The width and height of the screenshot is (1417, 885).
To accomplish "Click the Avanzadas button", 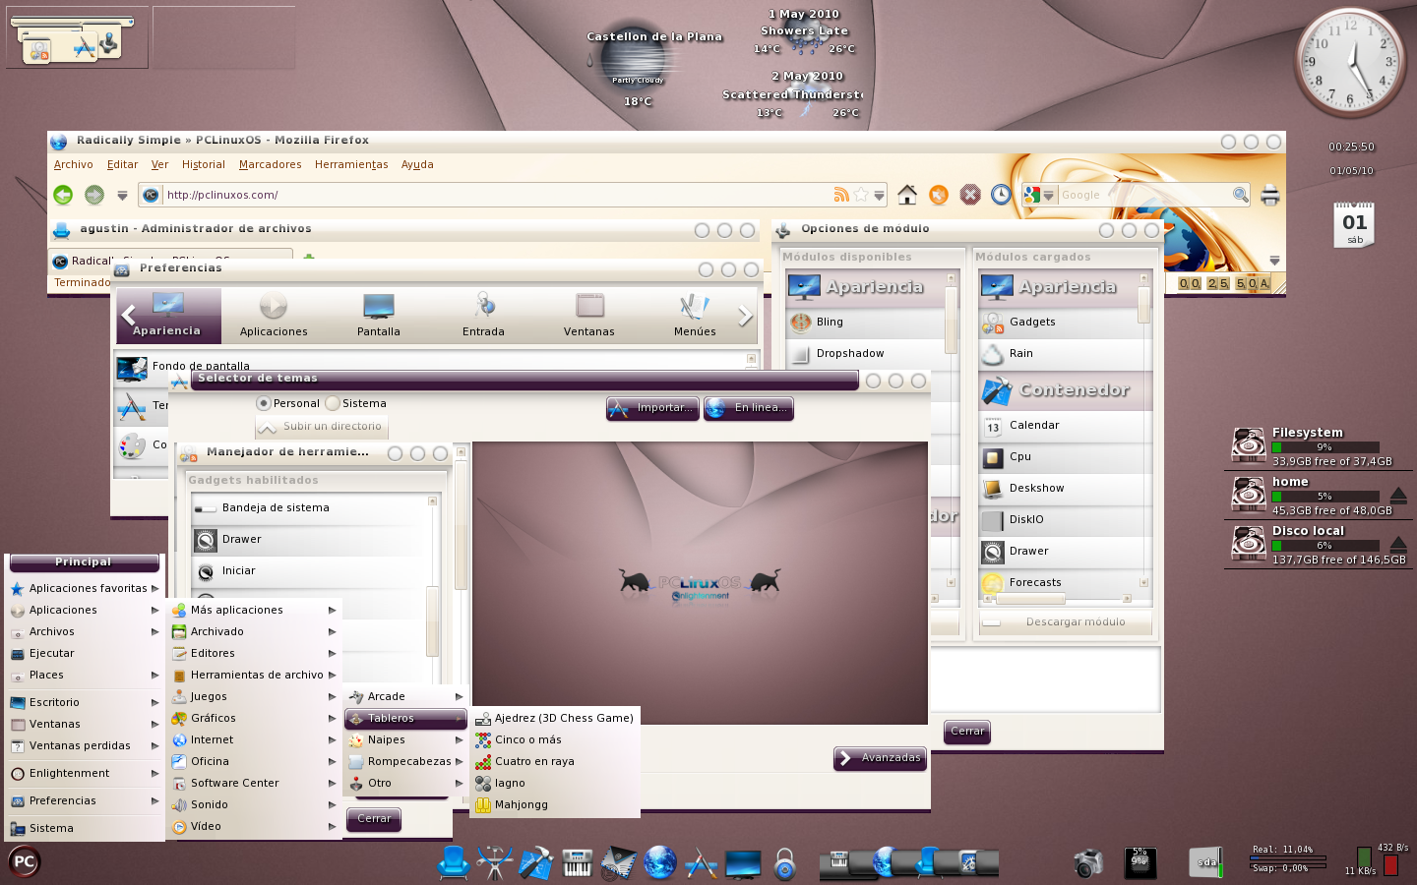I will (x=880, y=758).
